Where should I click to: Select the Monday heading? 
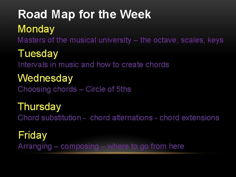(x=36, y=29)
